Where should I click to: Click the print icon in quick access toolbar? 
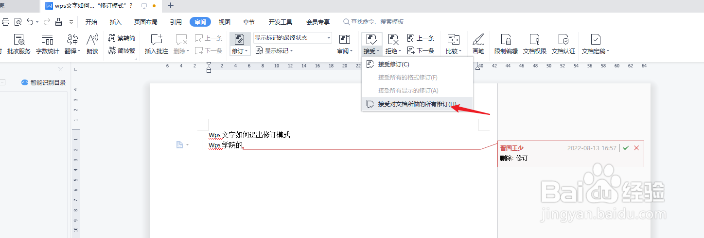[x=5, y=22]
